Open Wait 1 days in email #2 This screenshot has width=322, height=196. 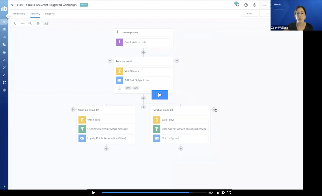coord(106,120)
